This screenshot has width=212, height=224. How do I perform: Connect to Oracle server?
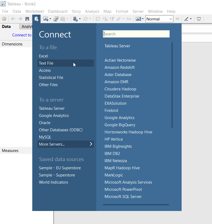[45, 123]
